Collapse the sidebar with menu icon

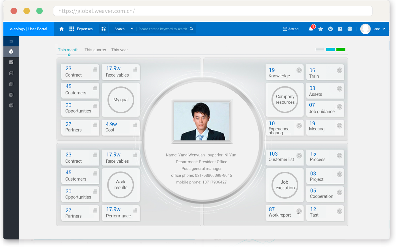click(x=11, y=41)
